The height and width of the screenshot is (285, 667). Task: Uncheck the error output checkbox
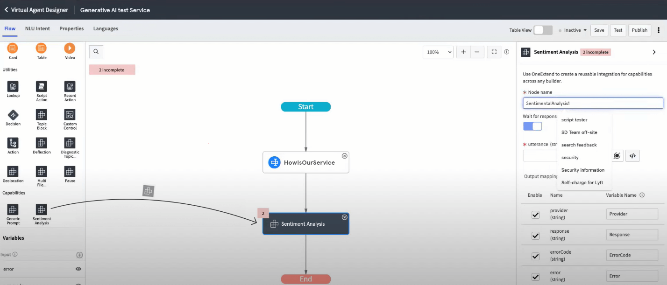536,277
